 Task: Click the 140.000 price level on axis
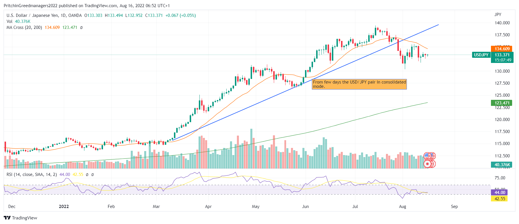(502, 23)
